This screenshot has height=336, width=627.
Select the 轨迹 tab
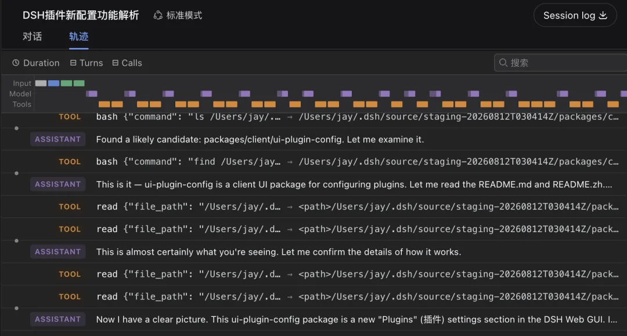[x=78, y=37]
